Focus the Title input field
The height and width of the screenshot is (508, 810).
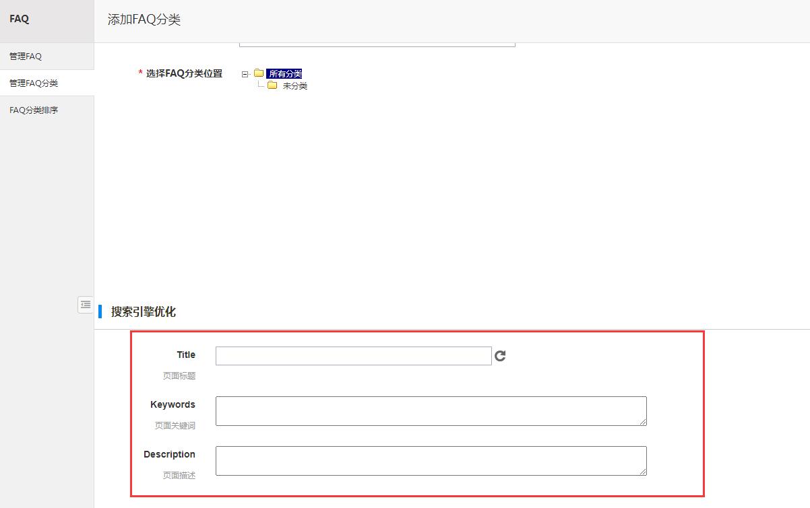(x=353, y=356)
